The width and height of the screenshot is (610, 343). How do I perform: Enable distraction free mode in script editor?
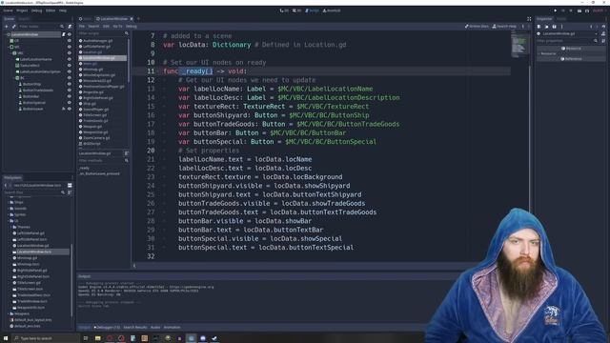tap(529, 19)
